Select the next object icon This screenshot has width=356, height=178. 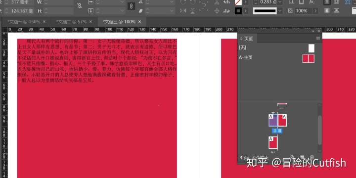[226, 11]
